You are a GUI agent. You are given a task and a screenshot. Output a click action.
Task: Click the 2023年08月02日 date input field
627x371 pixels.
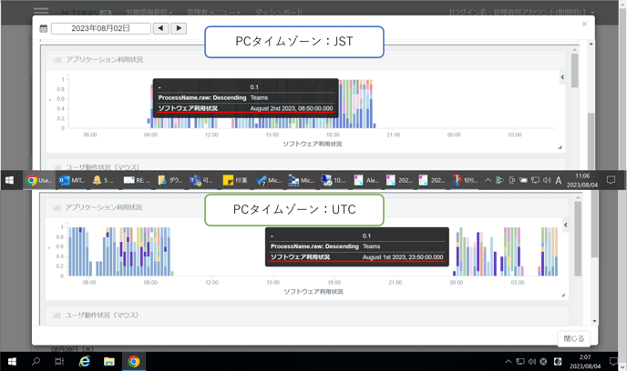(x=100, y=29)
